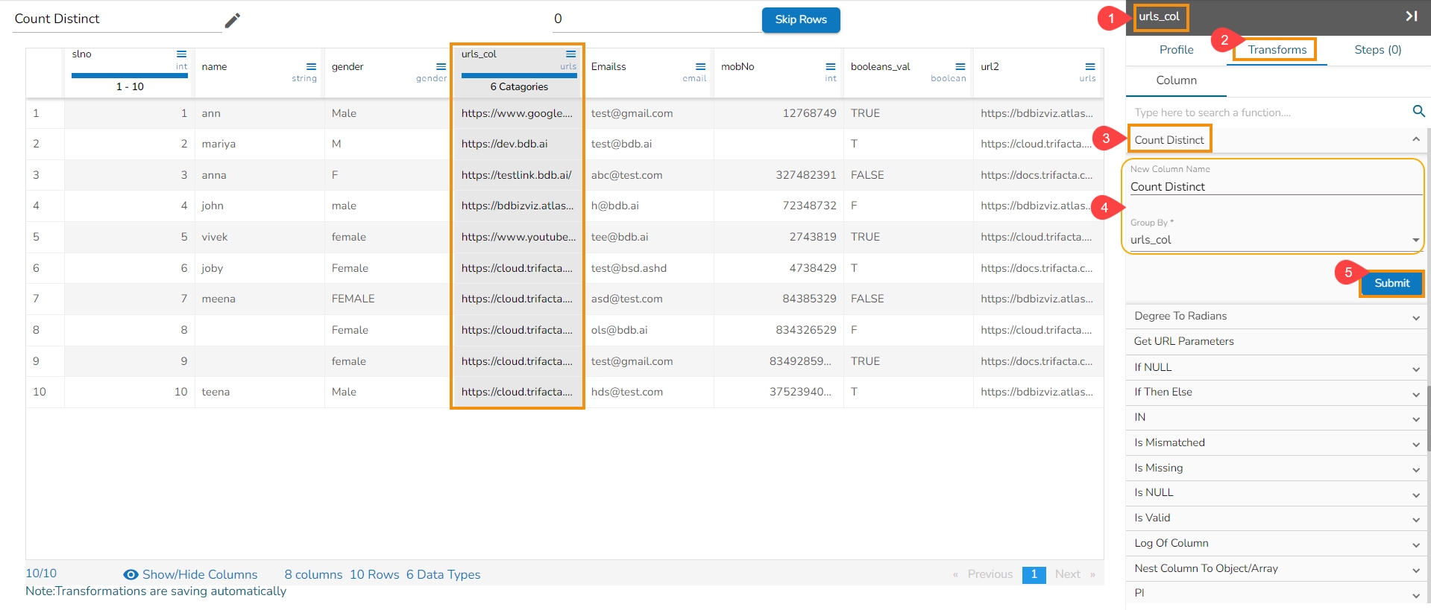
Task: Click the pencil edit icon beside Count Distinct title
Action: (x=233, y=20)
